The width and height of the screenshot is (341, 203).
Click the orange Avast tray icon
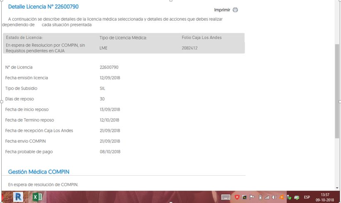282,197
